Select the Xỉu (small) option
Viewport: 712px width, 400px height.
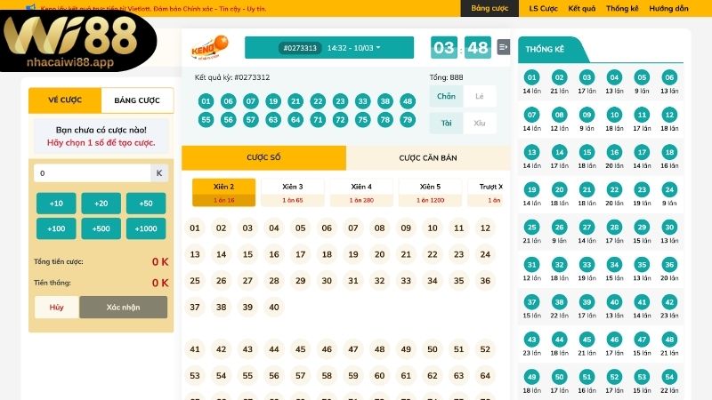[x=480, y=123]
